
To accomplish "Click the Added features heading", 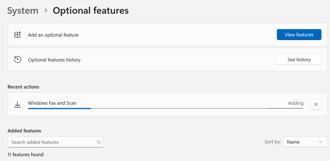I will (24, 130).
